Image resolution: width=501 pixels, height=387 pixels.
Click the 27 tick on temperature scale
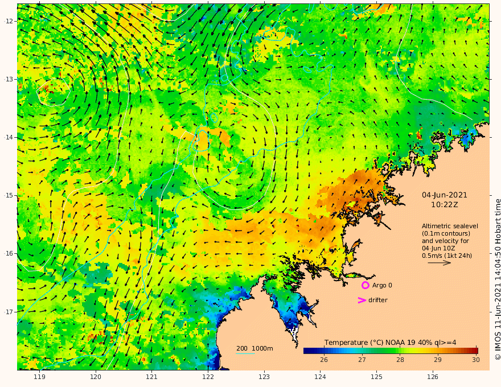pos(362,360)
